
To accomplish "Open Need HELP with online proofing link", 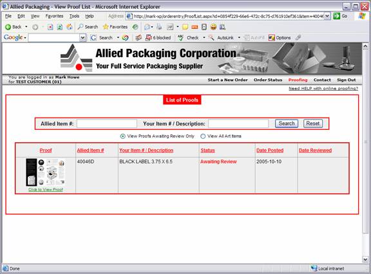I will (x=323, y=88).
